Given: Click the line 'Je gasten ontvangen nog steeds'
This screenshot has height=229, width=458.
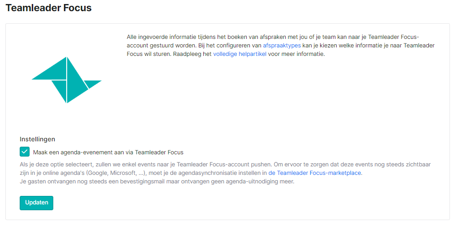Looking at the screenshot, I should [x=157, y=182].
